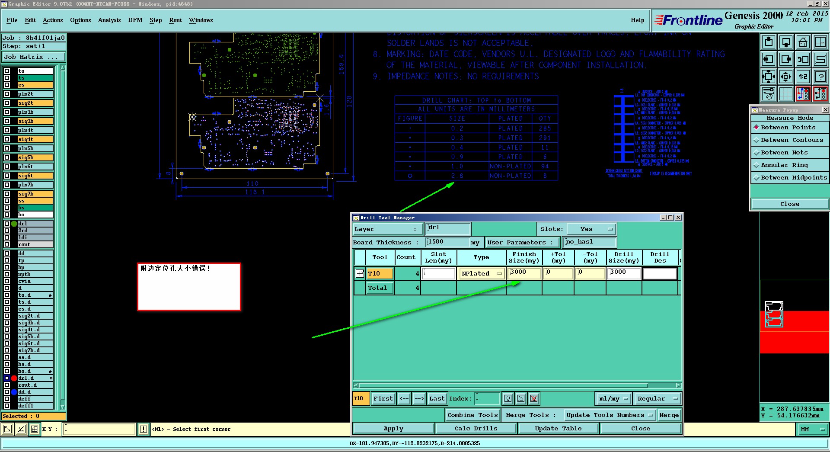Click the angle measurement icon at bottom left
This screenshot has height=452, width=830.
[21, 429]
